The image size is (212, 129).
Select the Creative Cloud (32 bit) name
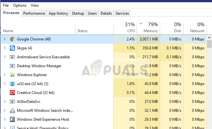(x=36, y=93)
